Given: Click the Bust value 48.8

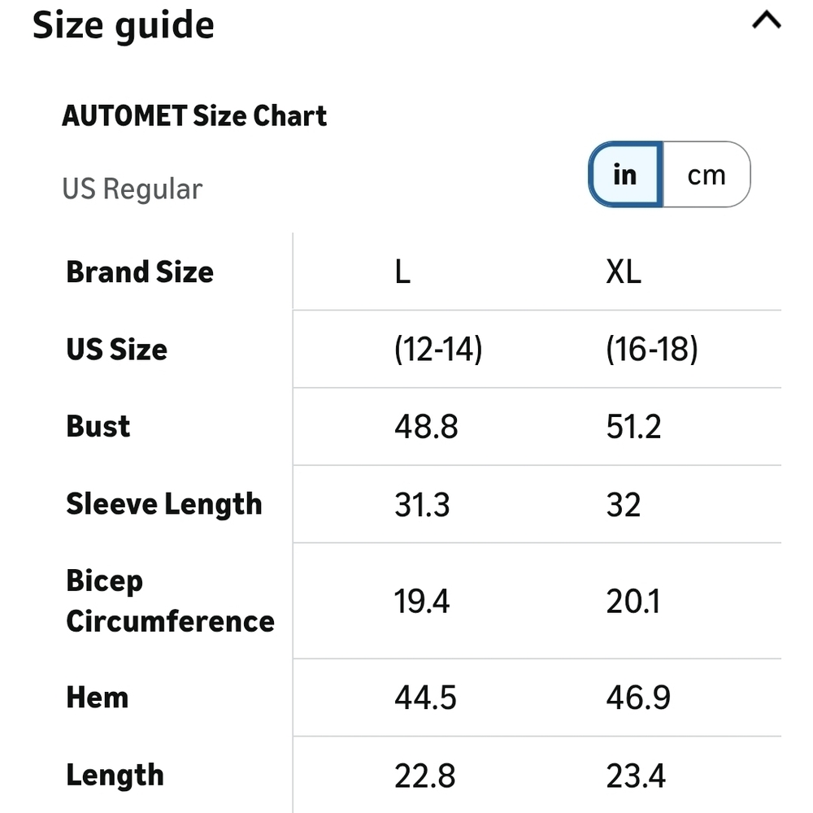Looking at the screenshot, I should click(426, 427).
